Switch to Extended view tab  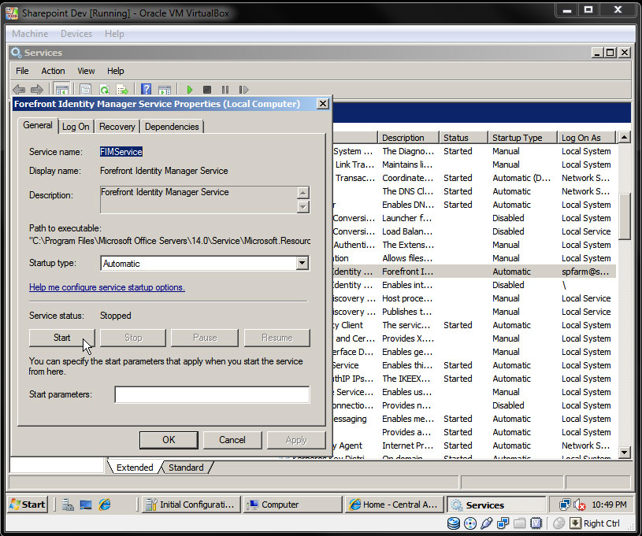(x=135, y=468)
